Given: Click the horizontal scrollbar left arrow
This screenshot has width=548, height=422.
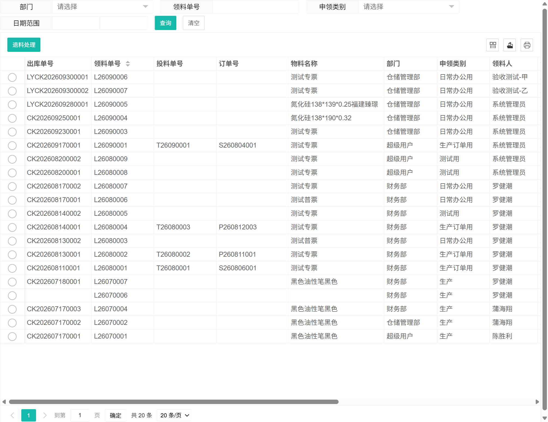Looking at the screenshot, I should point(4,402).
